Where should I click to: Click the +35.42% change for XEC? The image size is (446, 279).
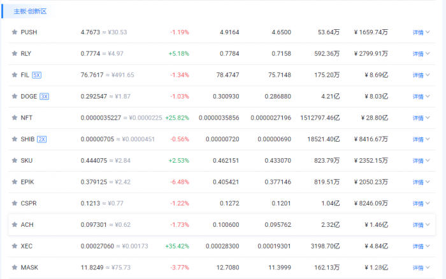[177, 246]
